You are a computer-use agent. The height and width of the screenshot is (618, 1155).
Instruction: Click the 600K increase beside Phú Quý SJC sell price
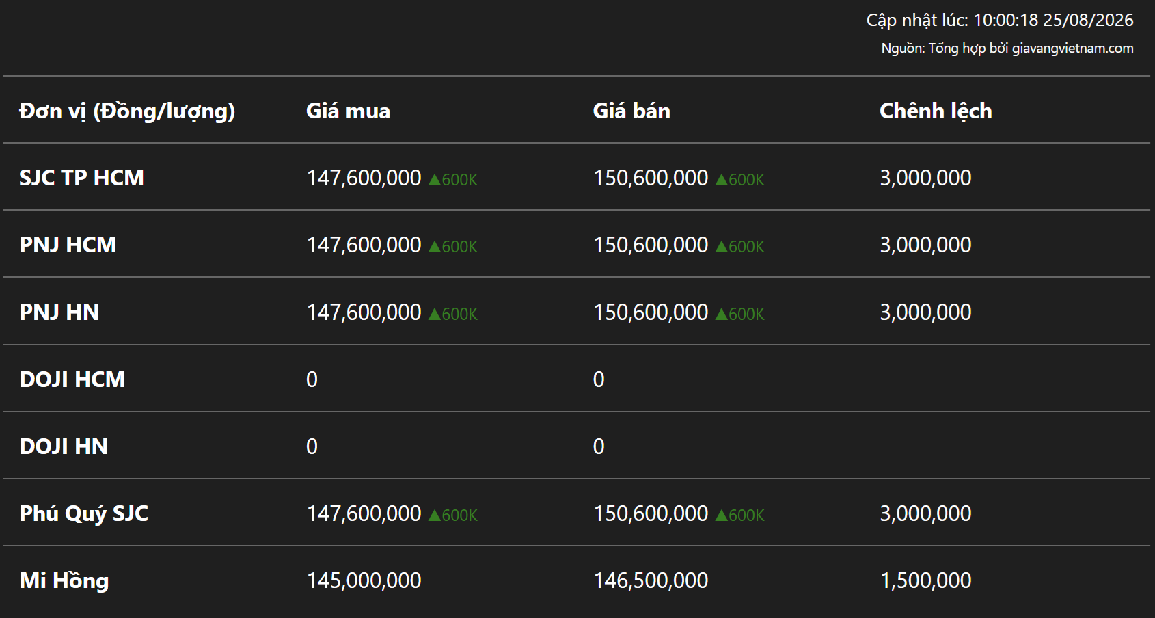740,515
